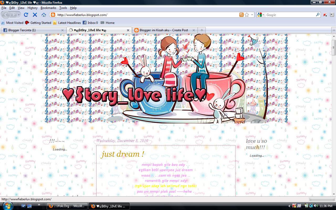The width and height of the screenshot is (336, 210).
Task: Click the gray K toolbar icon
Action: [x=332, y=15]
